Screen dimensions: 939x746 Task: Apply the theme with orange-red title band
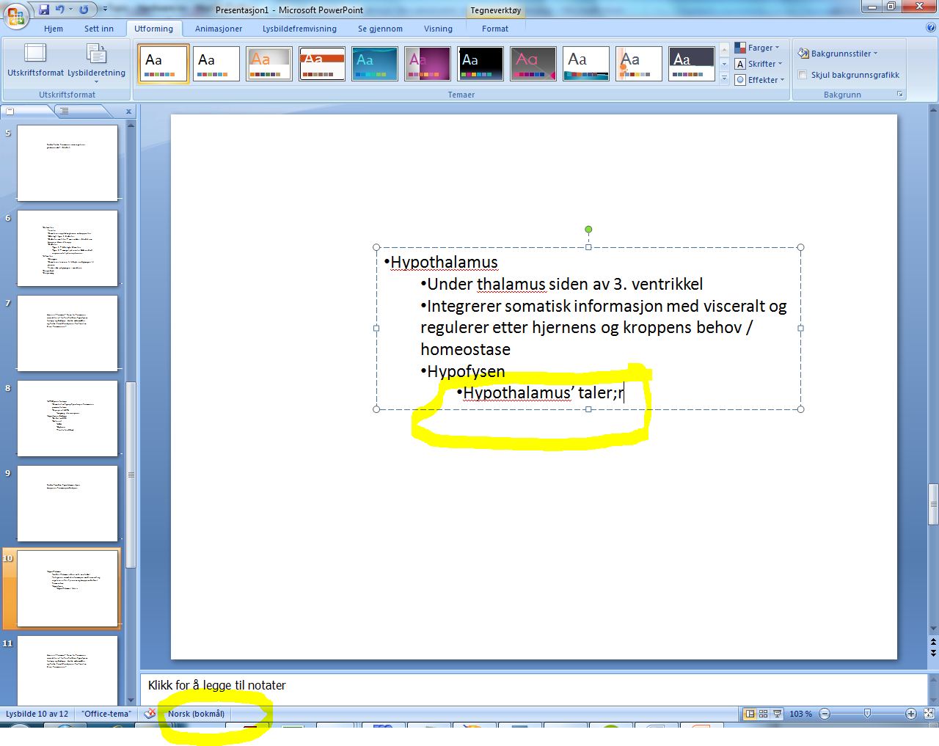click(322, 64)
